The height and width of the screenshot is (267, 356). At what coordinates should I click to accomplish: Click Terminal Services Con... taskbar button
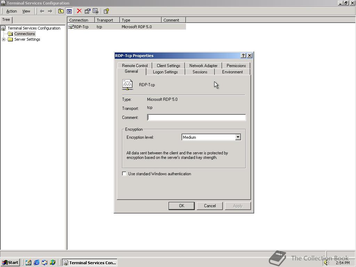90,262
